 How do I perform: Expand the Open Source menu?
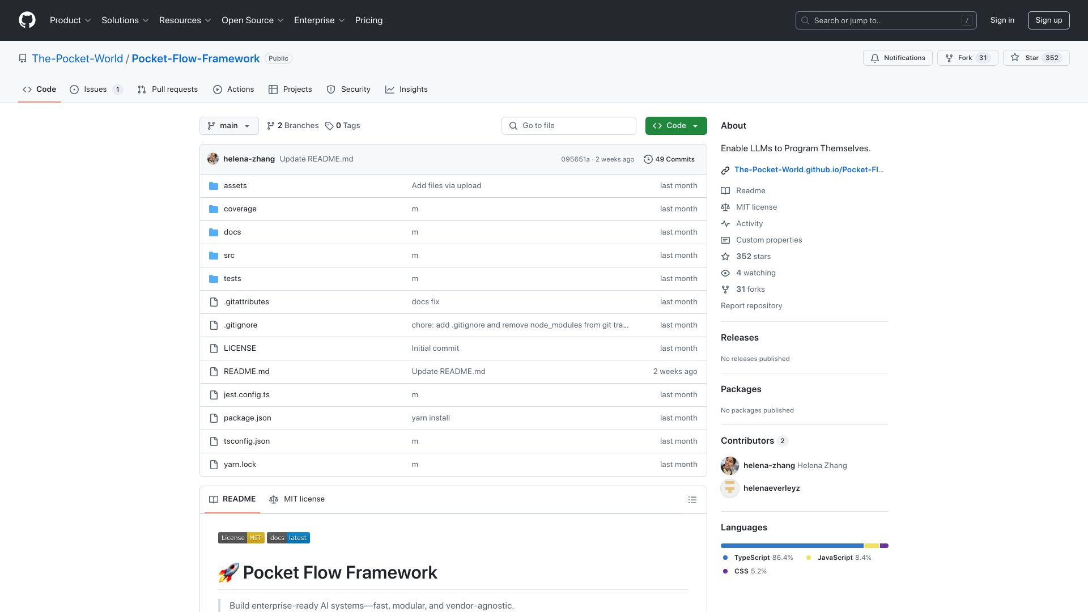point(253,20)
